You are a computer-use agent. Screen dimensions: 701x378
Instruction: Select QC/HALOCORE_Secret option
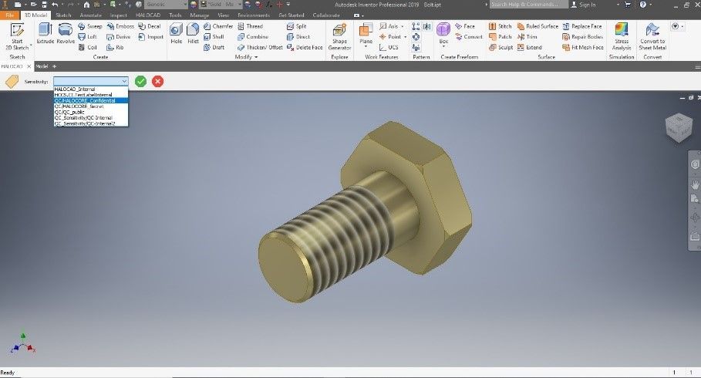(91, 106)
